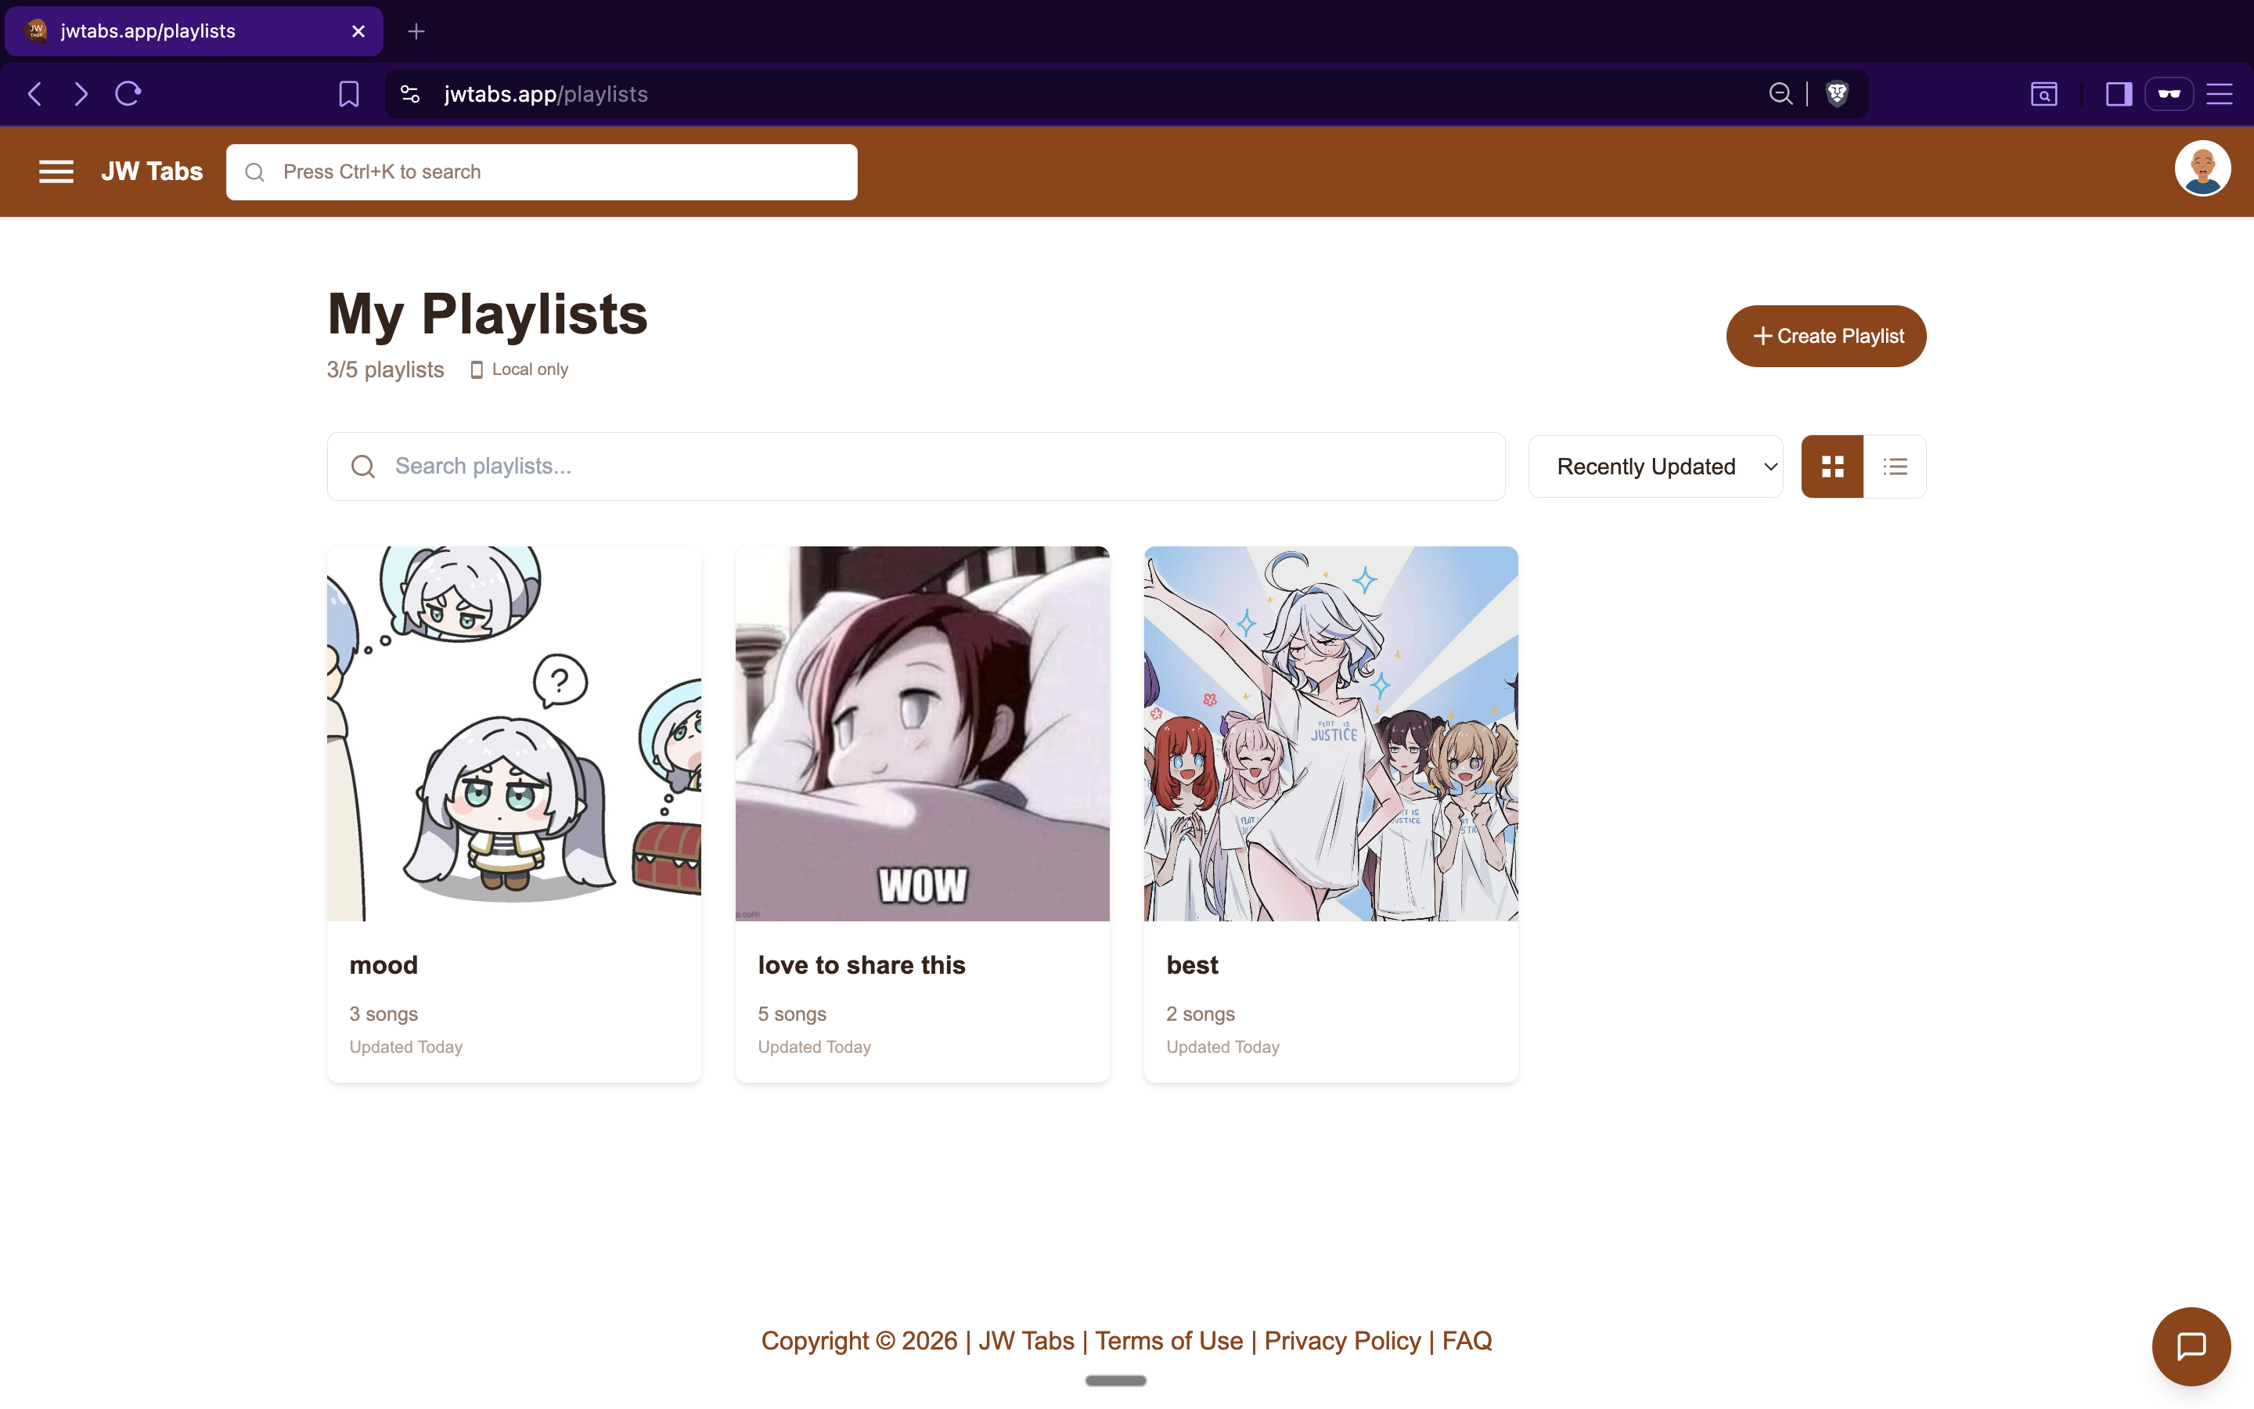Bookmark the current page
Image resolution: width=2254 pixels, height=1409 pixels.
click(x=347, y=93)
